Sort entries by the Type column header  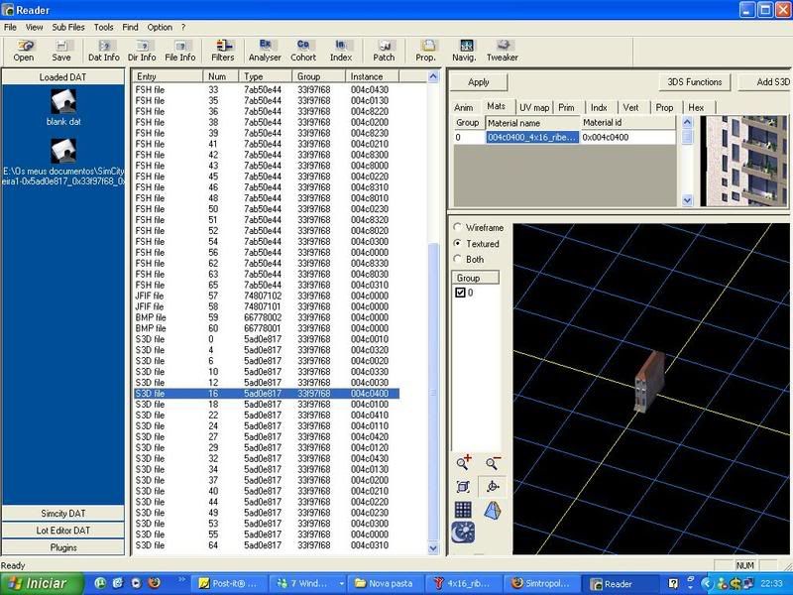(x=265, y=76)
